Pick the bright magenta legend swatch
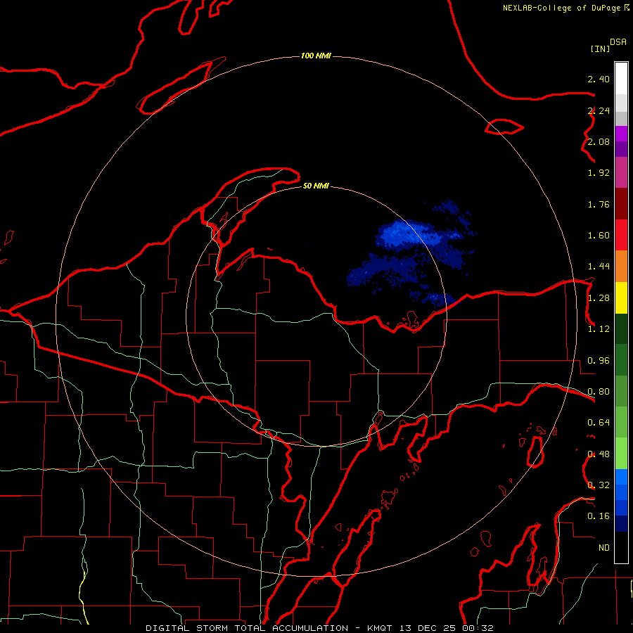The image size is (633, 633). point(621,134)
